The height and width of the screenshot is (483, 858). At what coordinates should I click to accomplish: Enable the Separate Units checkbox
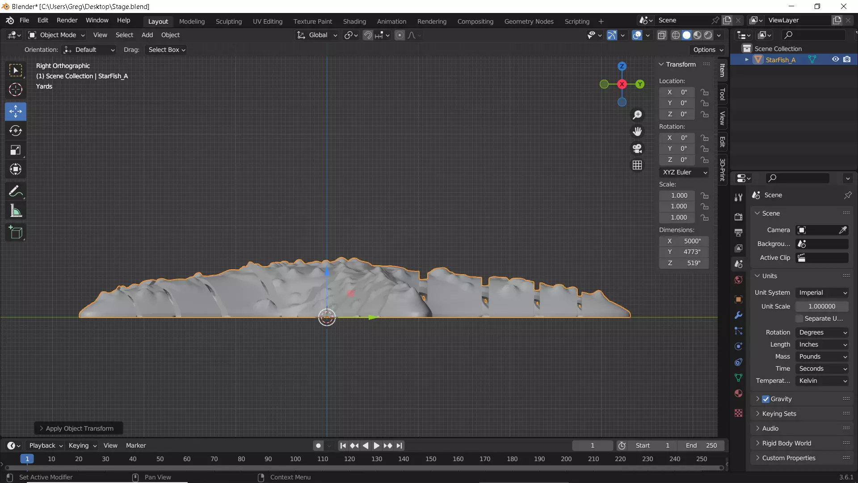(x=799, y=318)
